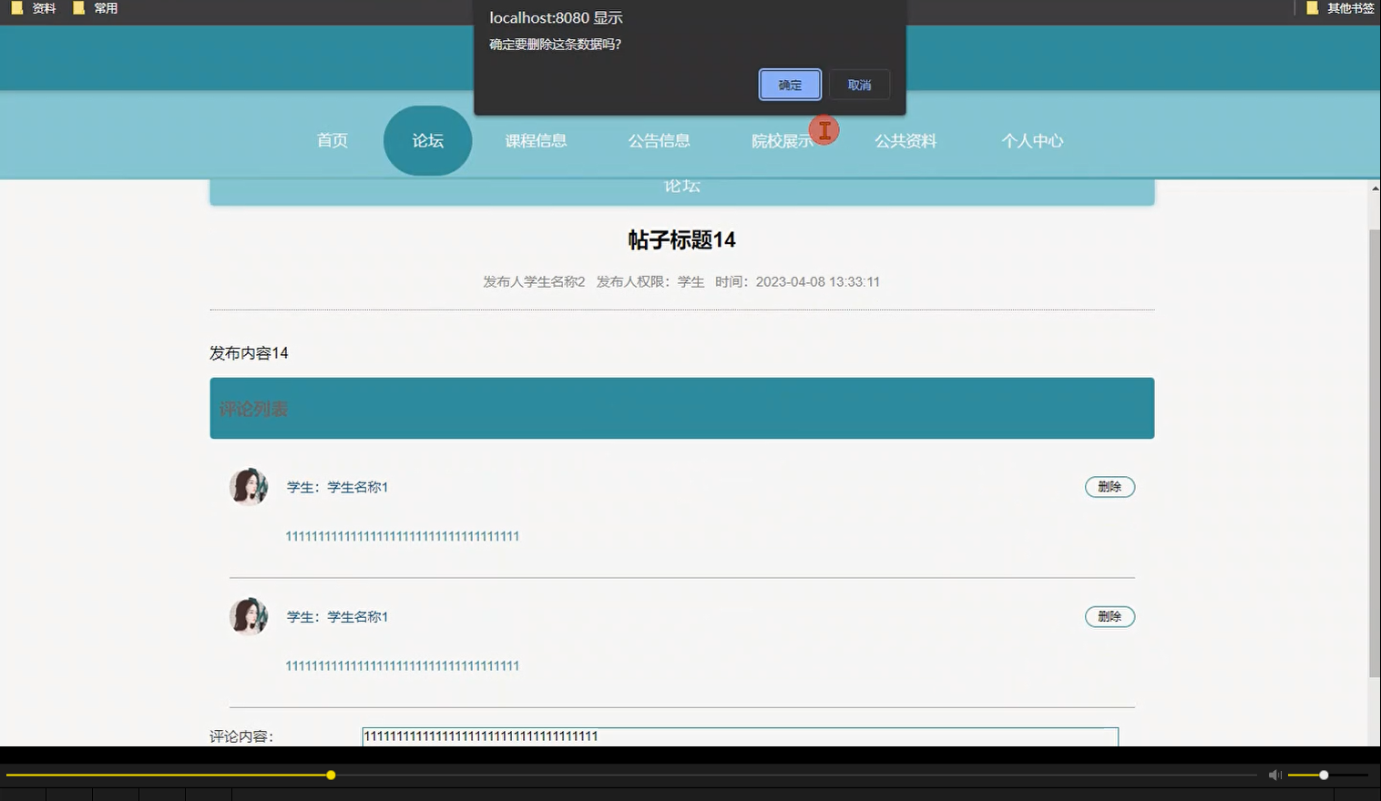Switch to the 首页 page
The image size is (1381, 801).
331,140
